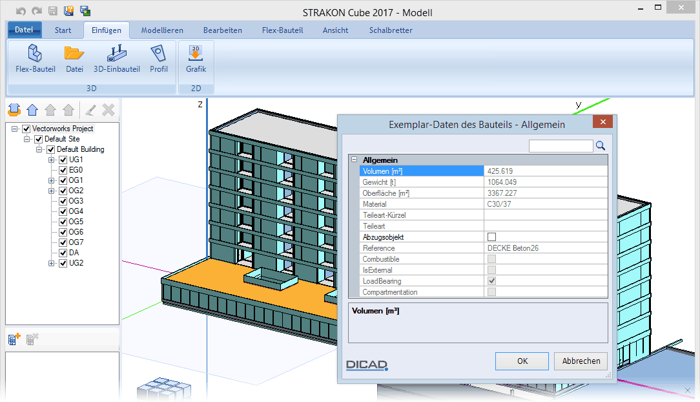
Task: Click the save all icon
Action: click(x=85, y=11)
